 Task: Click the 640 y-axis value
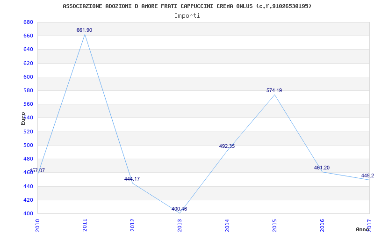(x=28, y=50)
